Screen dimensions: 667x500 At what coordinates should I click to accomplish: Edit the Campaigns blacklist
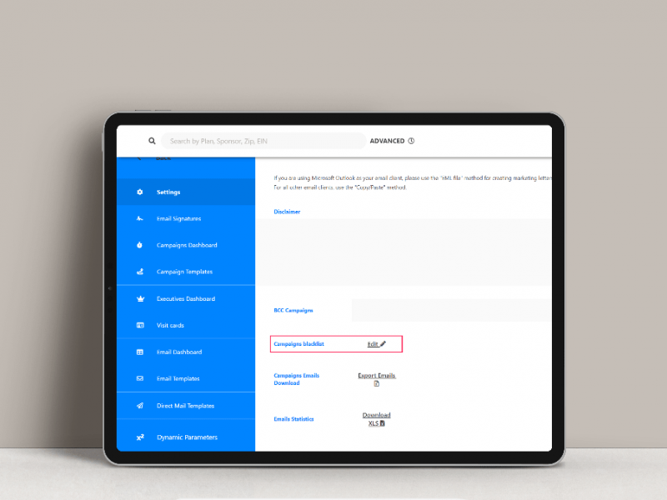(x=377, y=344)
